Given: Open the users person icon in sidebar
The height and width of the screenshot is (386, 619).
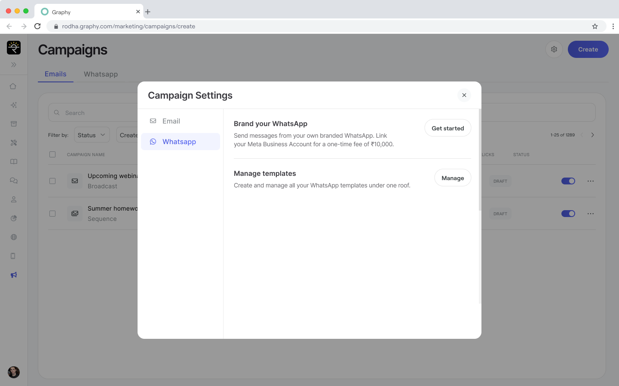Looking at the screenshot, I should click(14, 199).
